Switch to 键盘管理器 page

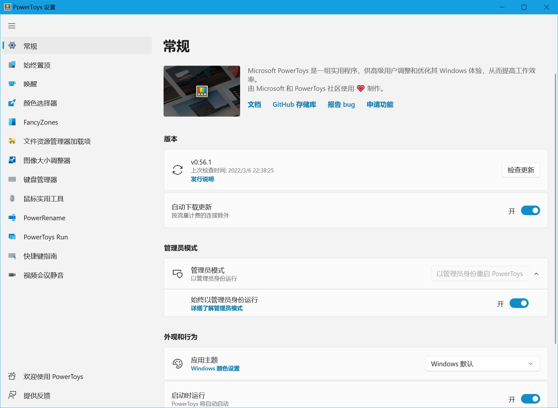(77, 180)
